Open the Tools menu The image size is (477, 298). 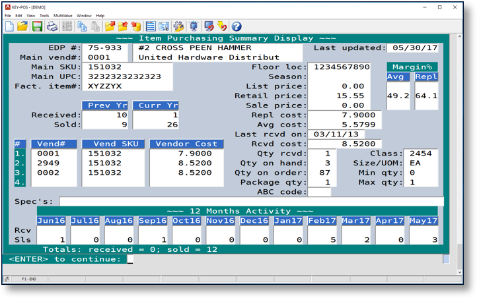(44, 16)
